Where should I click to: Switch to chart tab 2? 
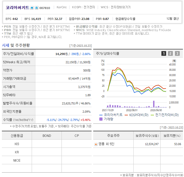point(170,53)
